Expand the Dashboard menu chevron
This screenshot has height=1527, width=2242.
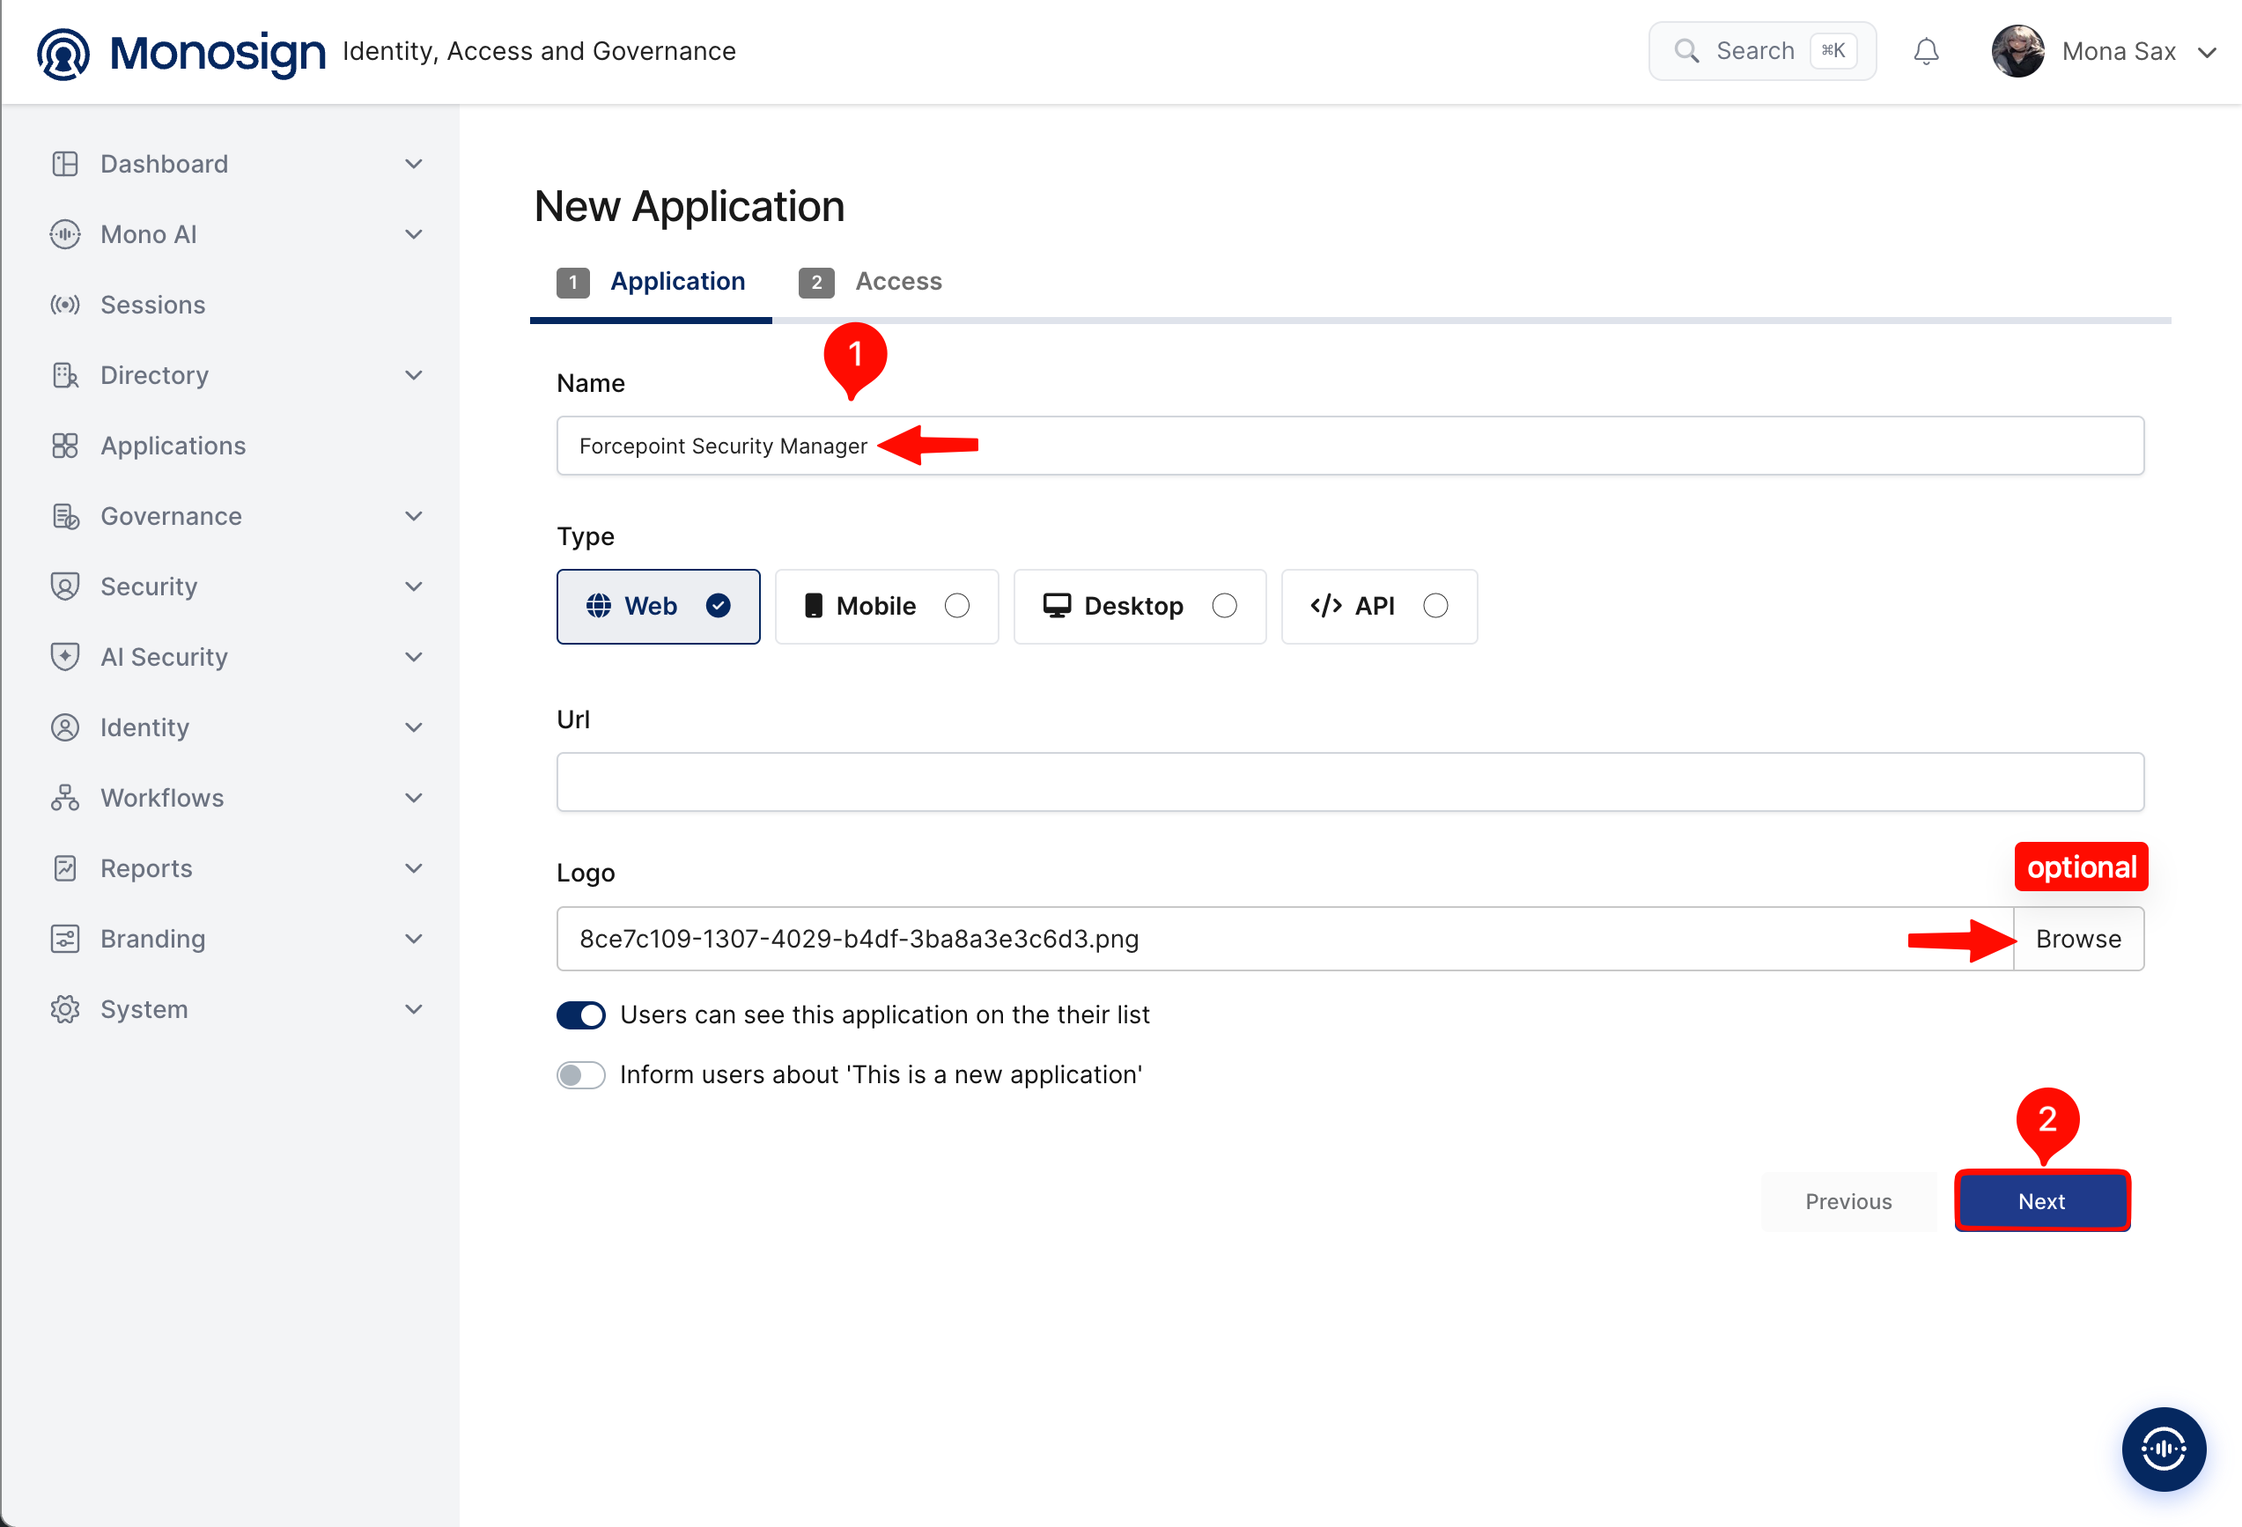414,164
